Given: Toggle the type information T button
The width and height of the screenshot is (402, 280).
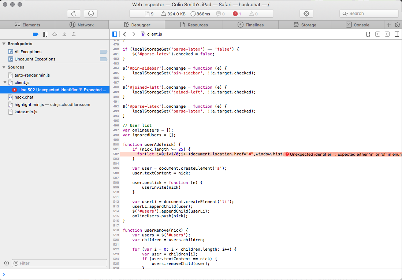Looking at the screenshot, I should tap(377, 34).
